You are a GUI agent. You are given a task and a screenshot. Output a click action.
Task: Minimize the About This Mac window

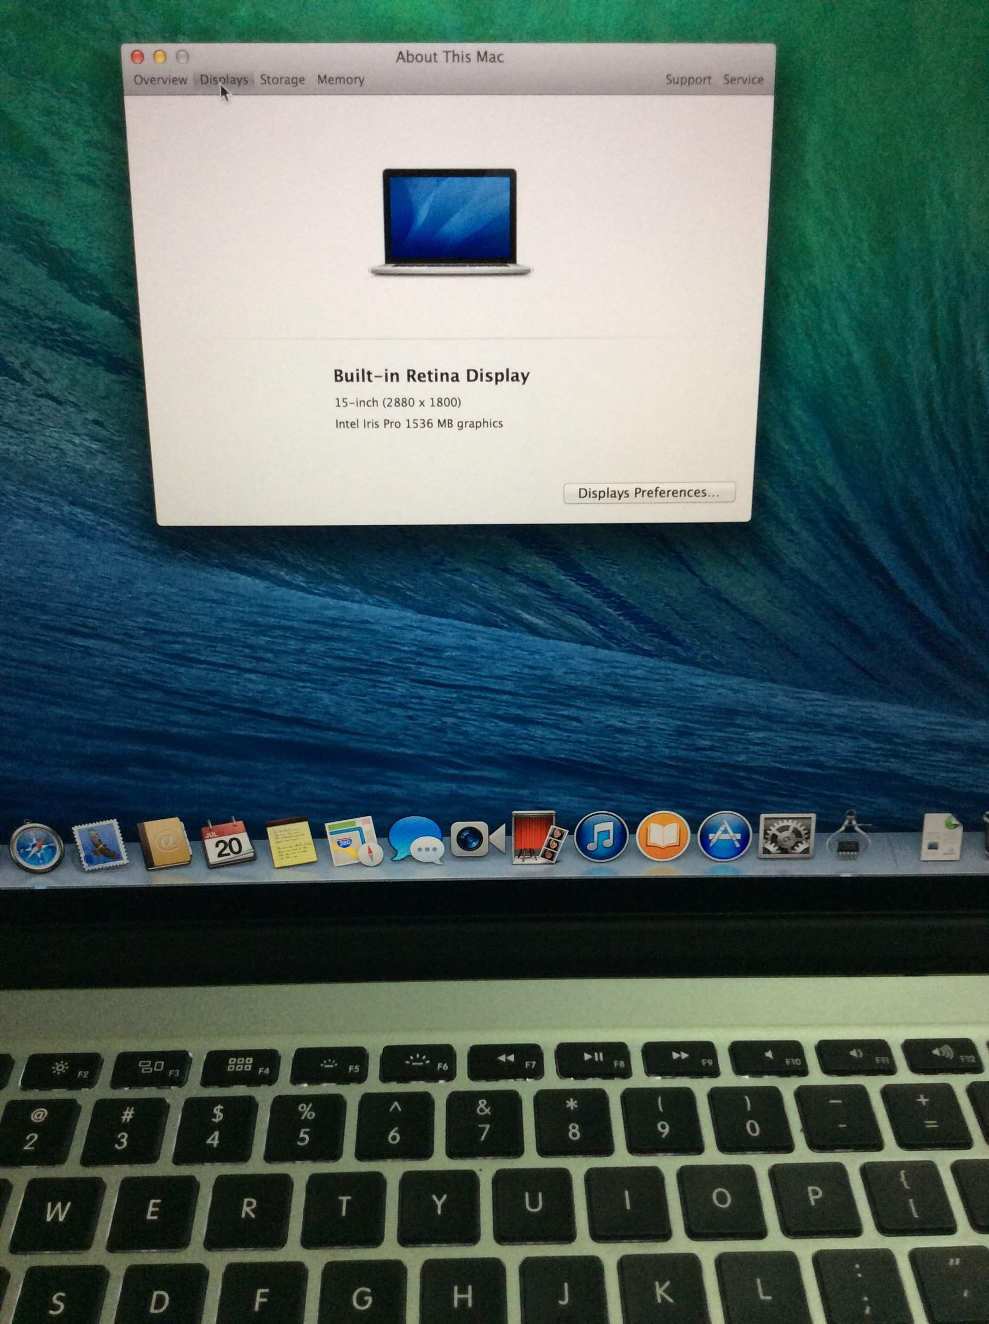click(160, 57)
